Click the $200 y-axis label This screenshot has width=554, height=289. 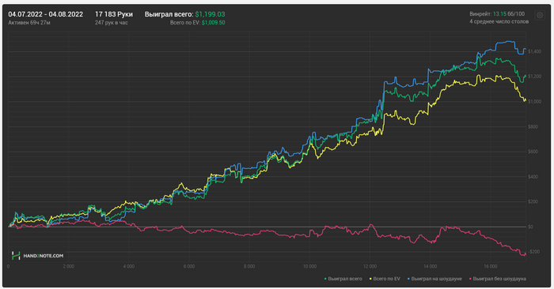(533, 201)
